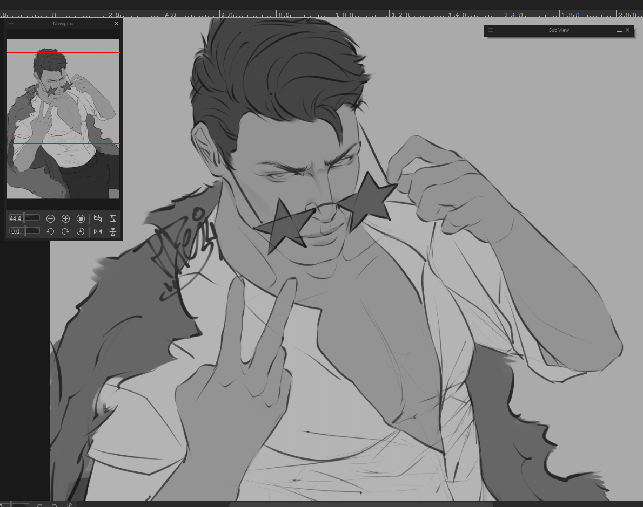Image resolution: width=643 pixels, height=507 pixels.
Task: Rotate canvas left in the Navigator
Action: point(50,231)
